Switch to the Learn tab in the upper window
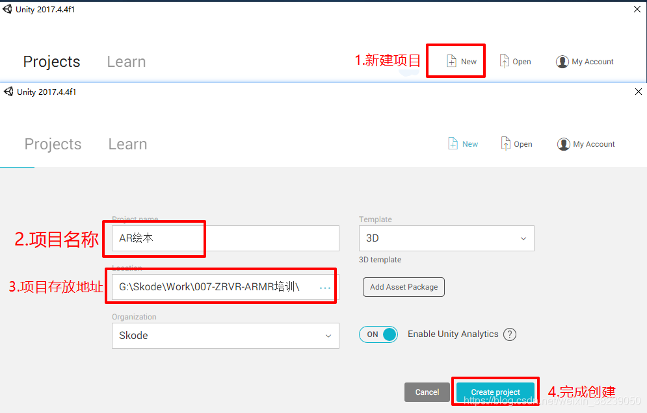This screenshot has width=647, height=413. pos(126,62)
